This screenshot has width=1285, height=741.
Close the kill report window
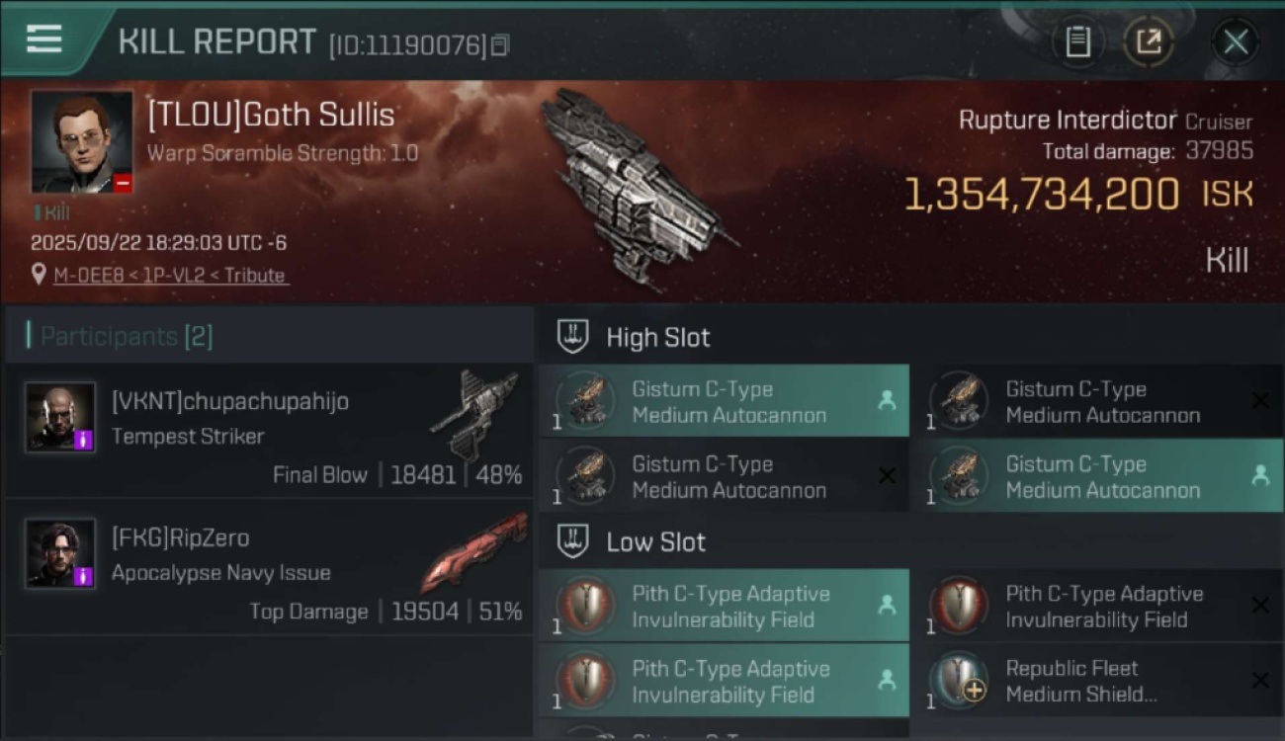[x=1236, y=41]
